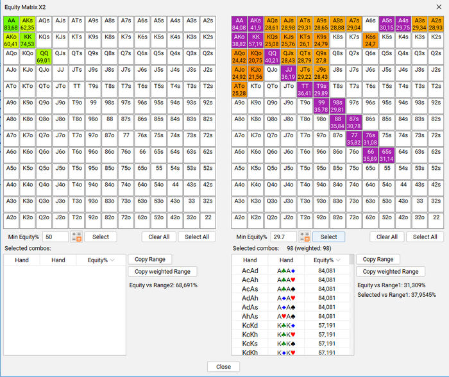Select the orange AQs cell showing 28,61

point(272,24)
